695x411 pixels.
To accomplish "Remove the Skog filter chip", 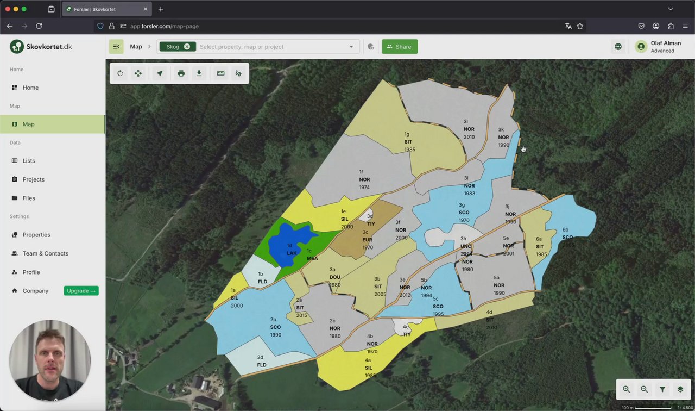I will (x=187, y=47).
